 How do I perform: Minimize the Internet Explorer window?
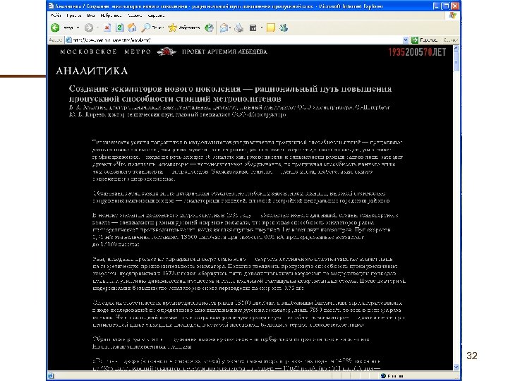coord(437,6)
